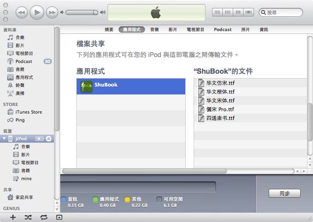Skip to the next track
The image size is (313, 222).
click(x=52, y=13)
